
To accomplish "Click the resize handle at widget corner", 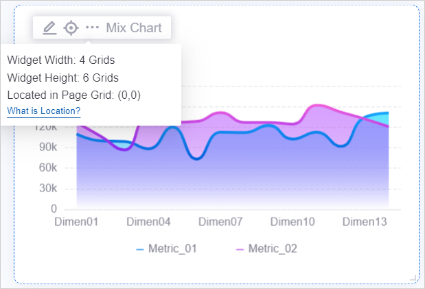I will tap(413, 277).
